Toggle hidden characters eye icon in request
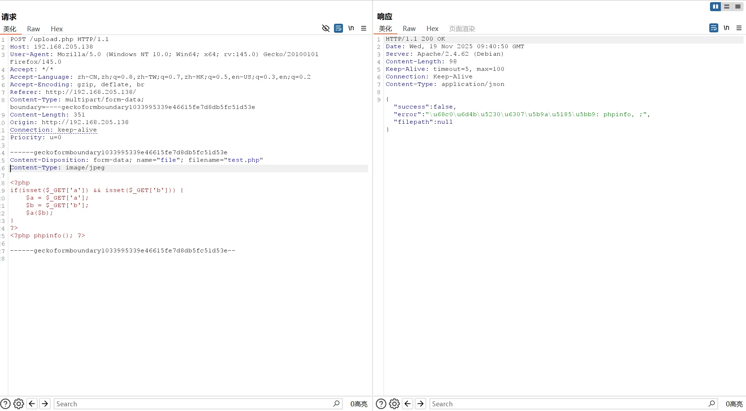 326,28
